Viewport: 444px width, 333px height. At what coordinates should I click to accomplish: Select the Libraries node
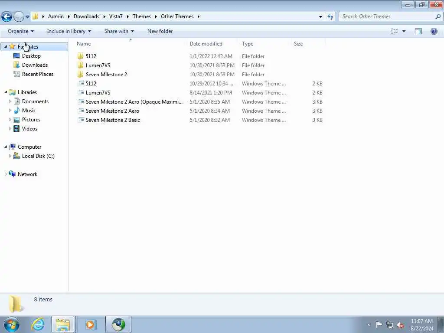tap(27, 92)
